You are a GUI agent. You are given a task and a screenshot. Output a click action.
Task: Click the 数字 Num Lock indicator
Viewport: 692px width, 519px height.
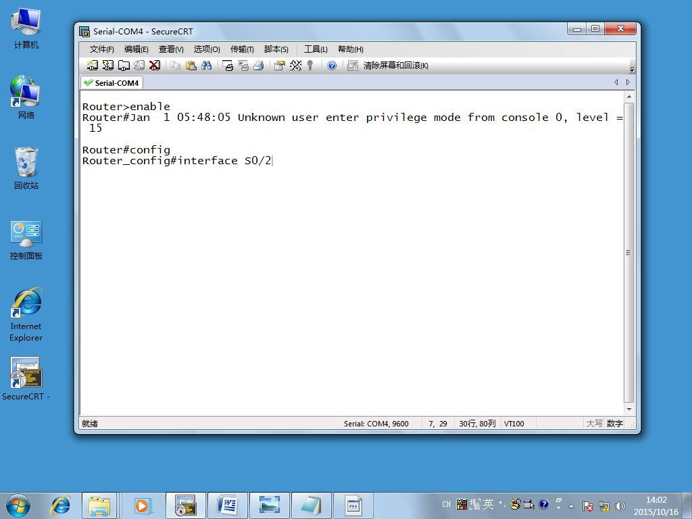pyautogui.click(x=614, y=424)
